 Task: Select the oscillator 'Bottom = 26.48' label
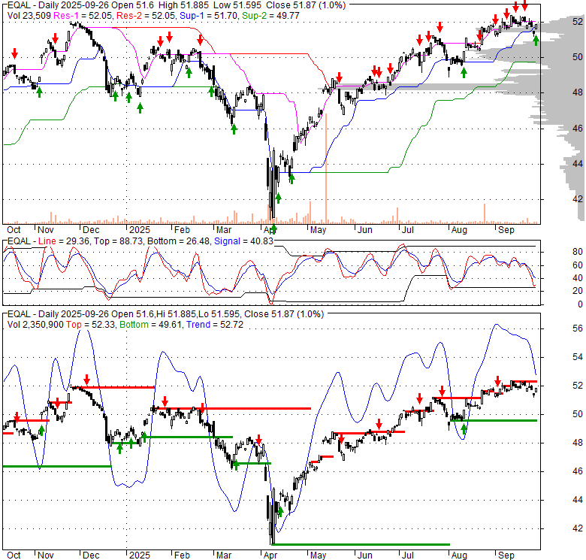[x=179, y=241]
